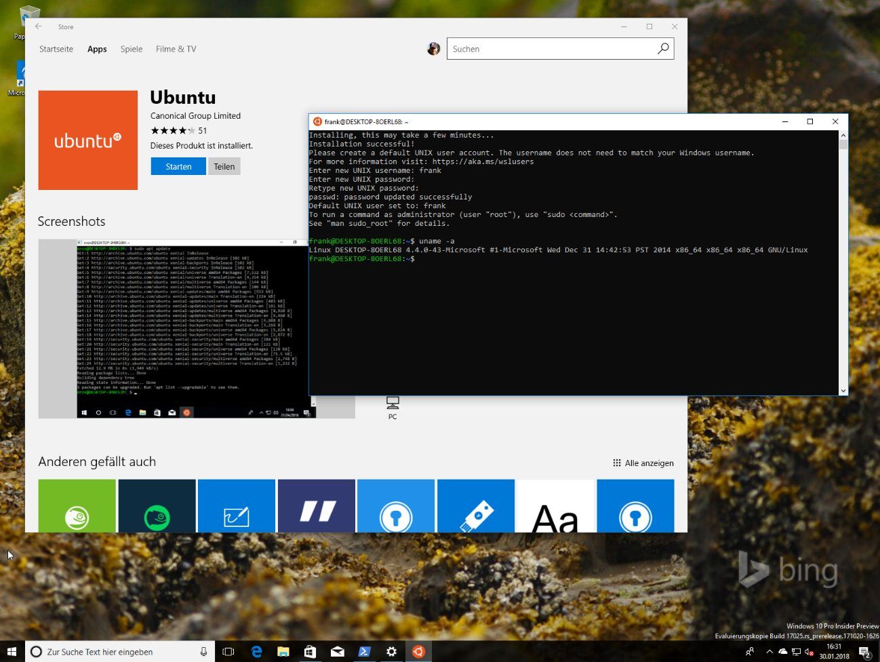Maximize the Ubuntu terminal window

(x=810, y=121)
